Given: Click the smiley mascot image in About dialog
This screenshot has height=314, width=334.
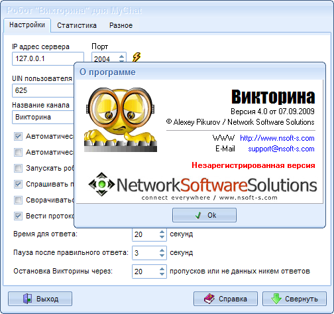Looking at the screenshot, I should coord(121,119).
